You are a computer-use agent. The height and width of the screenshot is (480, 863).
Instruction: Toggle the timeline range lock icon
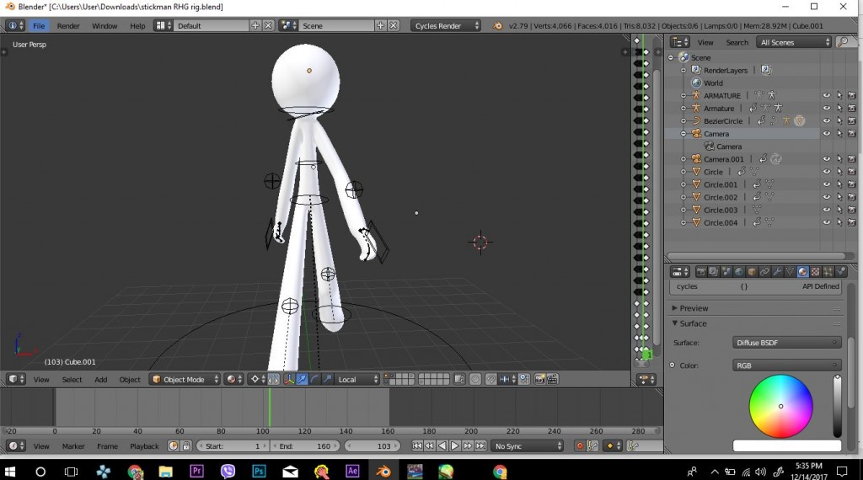click(x=186, y=446)
